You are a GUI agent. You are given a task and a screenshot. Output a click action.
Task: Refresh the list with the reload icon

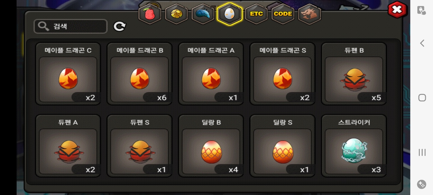pos(120,26)
